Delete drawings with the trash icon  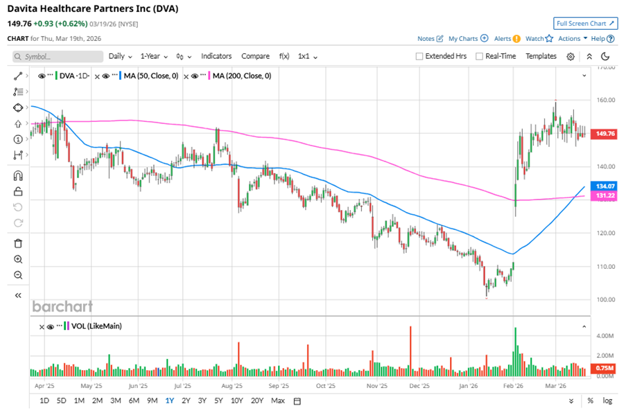18,243
